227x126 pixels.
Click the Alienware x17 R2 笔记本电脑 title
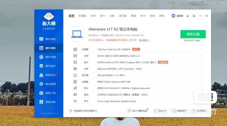[x=113, y=29]
